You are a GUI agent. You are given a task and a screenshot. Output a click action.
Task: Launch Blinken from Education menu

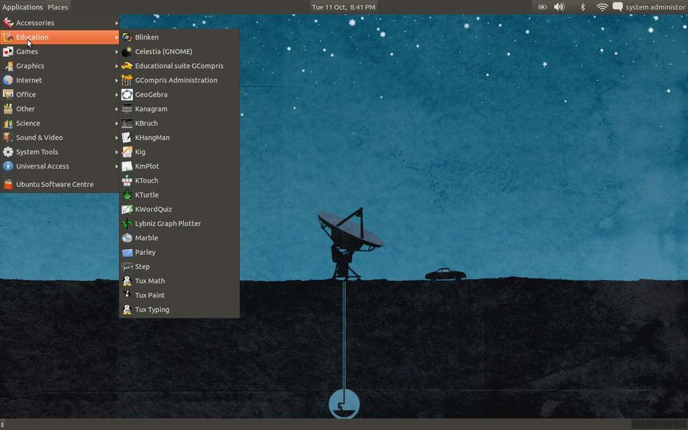tap(179, 38)
